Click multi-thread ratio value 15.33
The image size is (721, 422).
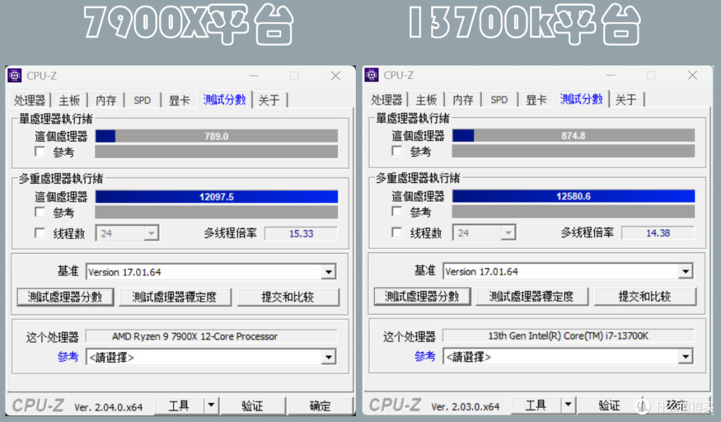[x=300, y=234]
